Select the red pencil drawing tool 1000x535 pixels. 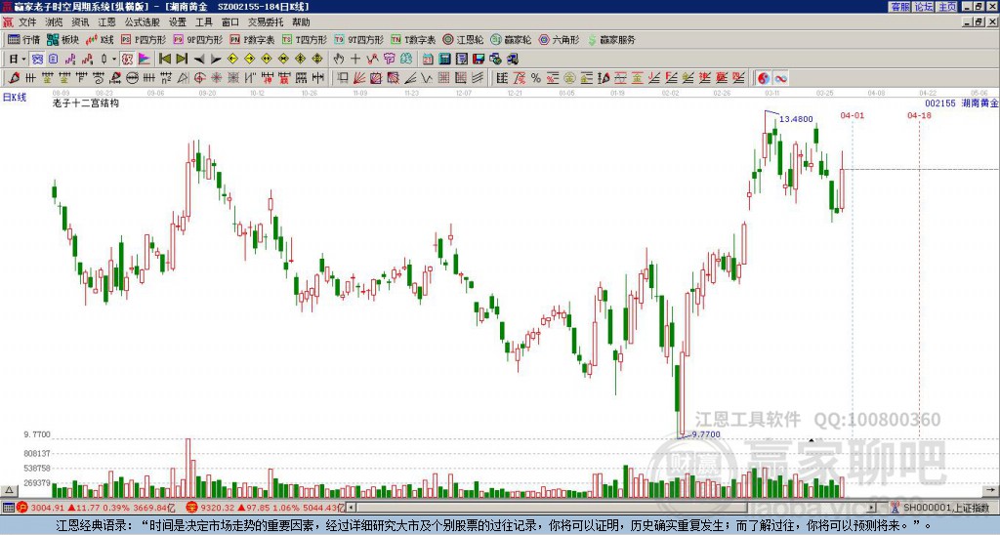[14, 78]
